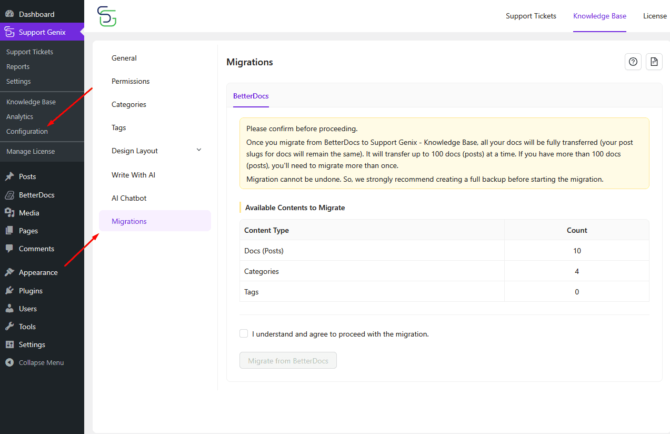The image size is (670, 434).
Task: Click the Collapse Menu arrow icon
Action: click(x=9, y=362)
